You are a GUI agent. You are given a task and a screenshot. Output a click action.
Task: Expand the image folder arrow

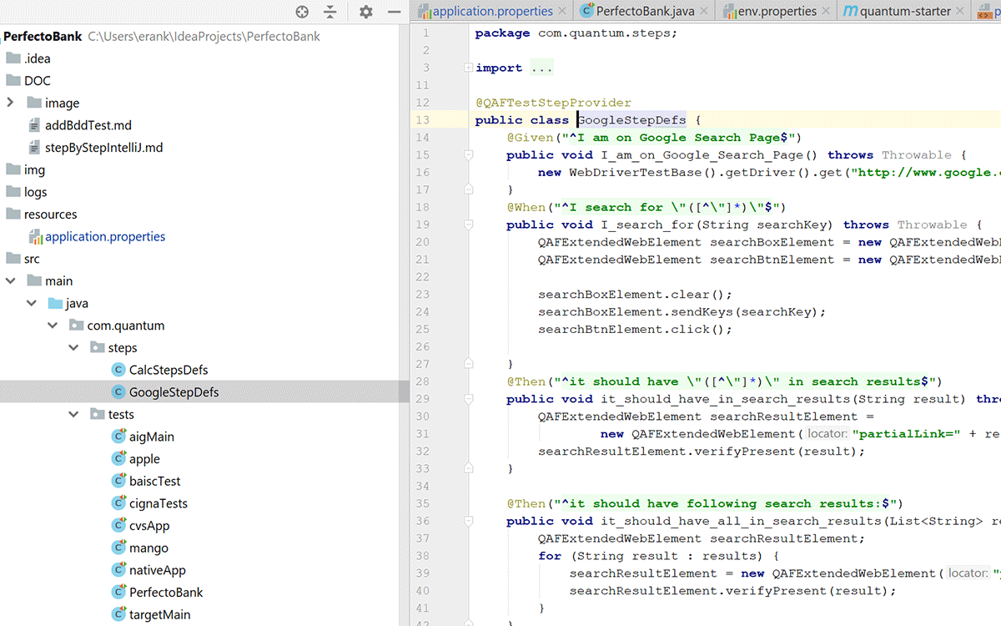coord(10,103)
